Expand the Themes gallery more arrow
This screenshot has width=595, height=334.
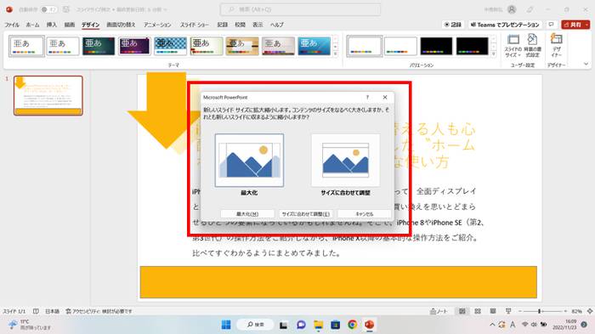pyautogui.click(x=336, y=54)
